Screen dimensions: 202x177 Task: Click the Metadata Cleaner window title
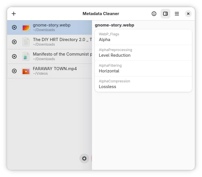[101, 14]
